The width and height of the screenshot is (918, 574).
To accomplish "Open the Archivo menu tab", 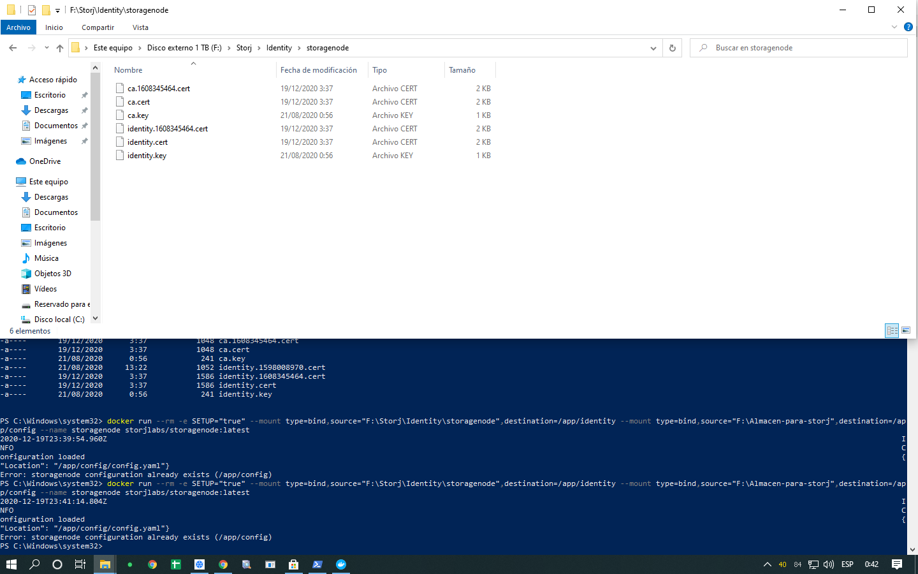I will [18, 27].
